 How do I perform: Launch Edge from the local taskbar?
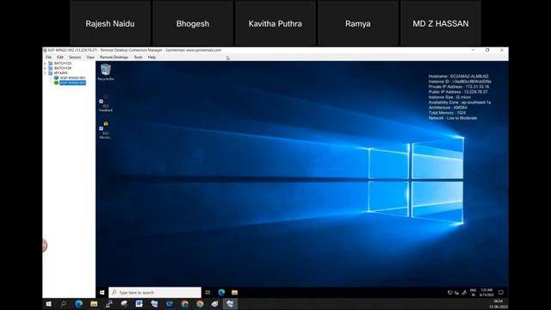tap(78, 304)
